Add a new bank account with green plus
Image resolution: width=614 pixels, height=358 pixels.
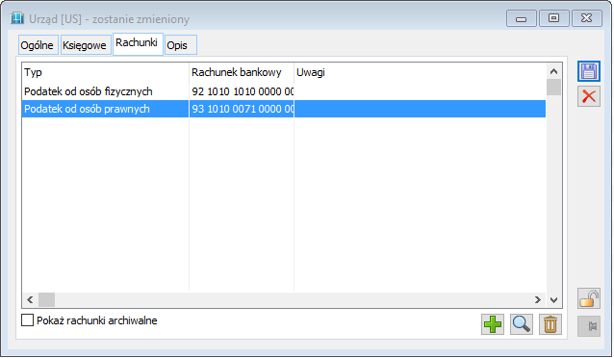click(x=493, y=324)
